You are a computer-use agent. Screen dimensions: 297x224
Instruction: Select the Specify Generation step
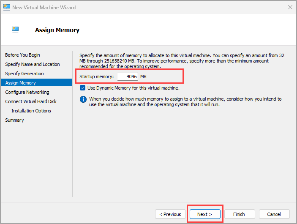click(25, 74)
